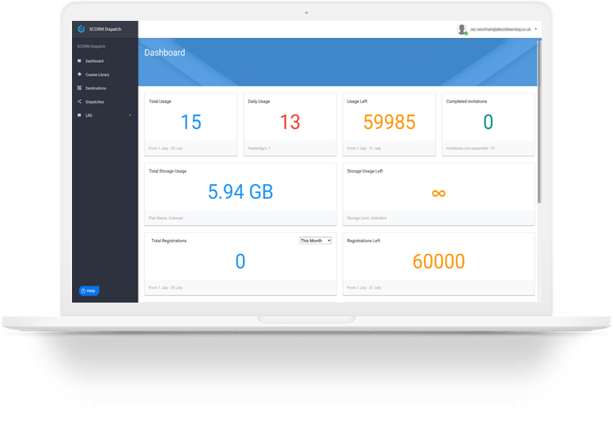Click the Destinations icon in sidebar
Image resolution: width=613 pixels, height=421 pixels.
[80, 88]
